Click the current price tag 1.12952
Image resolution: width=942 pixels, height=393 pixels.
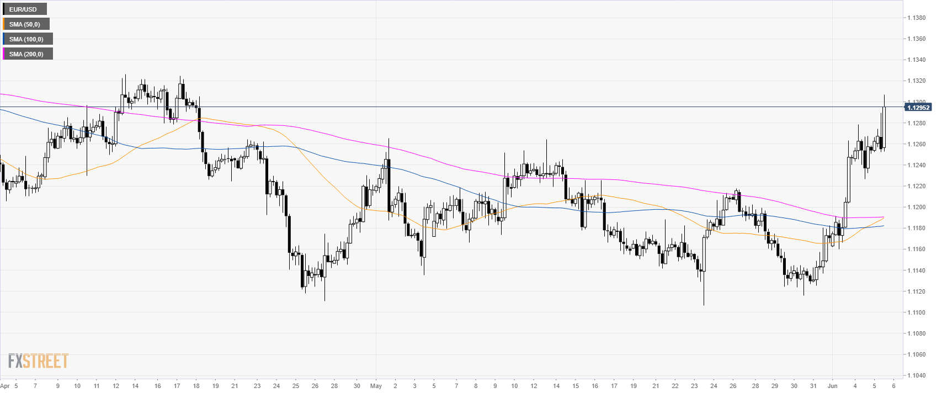click(x=918, y=108)
